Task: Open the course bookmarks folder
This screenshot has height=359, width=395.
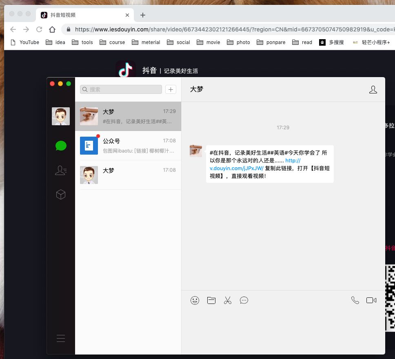Action: tap(112, 42)
